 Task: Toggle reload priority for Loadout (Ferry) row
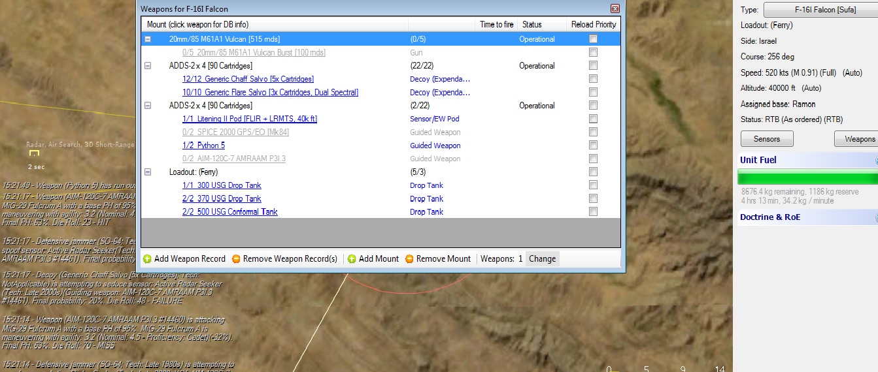click(x=593, y=172)
